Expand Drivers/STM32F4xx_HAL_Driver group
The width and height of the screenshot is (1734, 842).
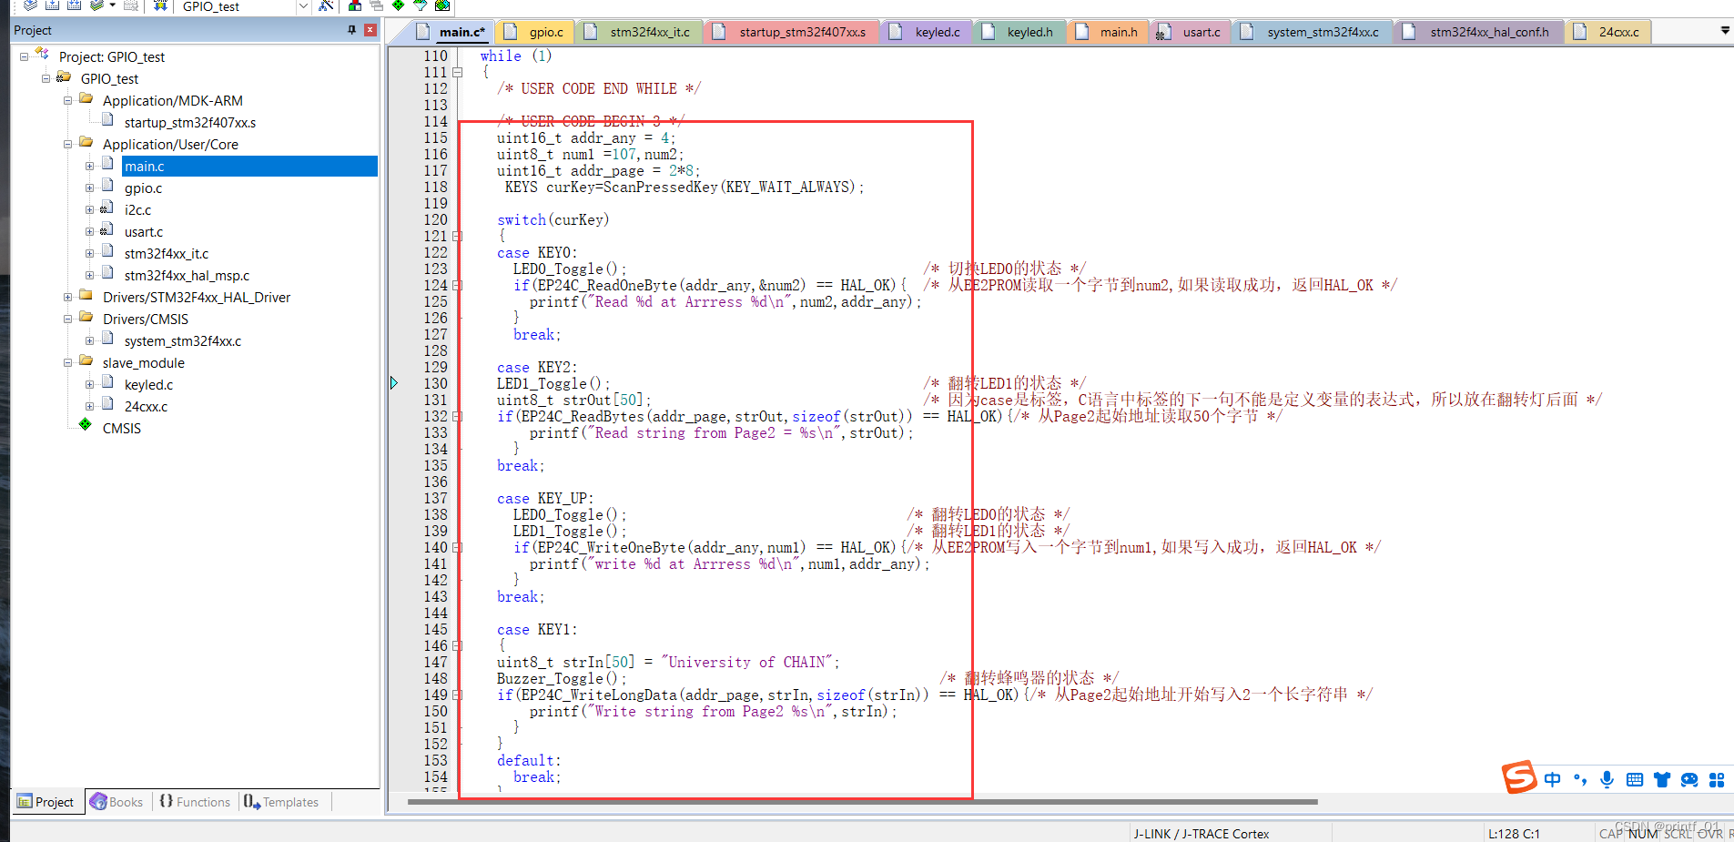[67, 297]
